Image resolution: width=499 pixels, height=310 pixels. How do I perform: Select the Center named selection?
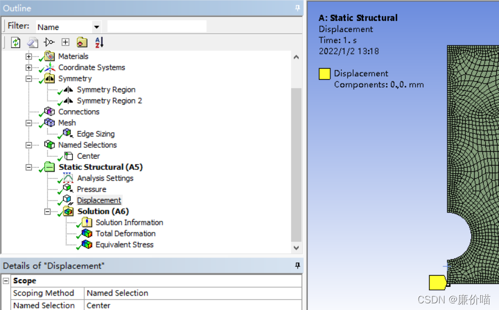click(88, 156)
